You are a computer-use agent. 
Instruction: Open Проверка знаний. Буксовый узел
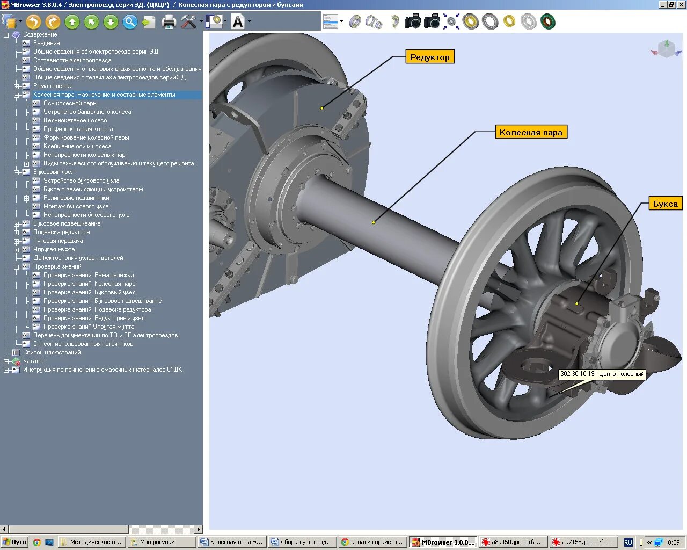[x=89, y=292]
